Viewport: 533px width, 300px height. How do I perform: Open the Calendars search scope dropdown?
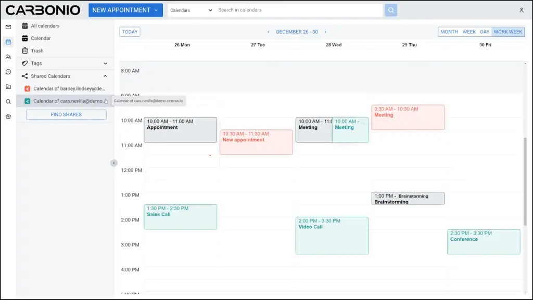pos(191,10)
